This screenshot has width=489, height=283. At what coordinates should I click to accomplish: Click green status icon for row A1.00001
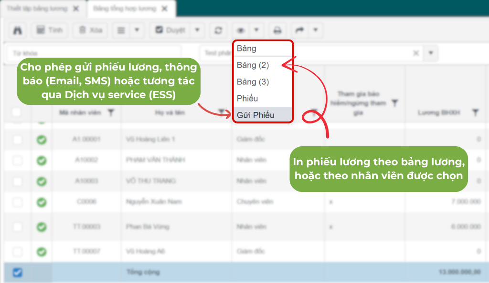42,140
